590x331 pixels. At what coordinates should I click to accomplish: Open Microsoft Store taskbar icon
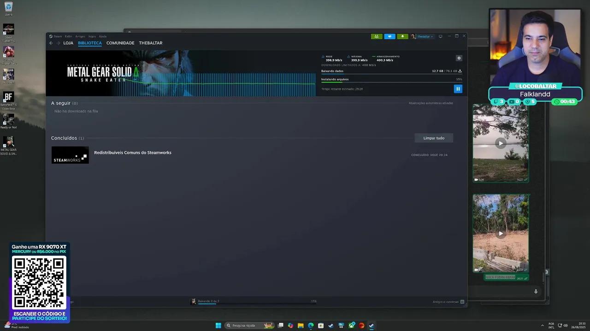321,325
